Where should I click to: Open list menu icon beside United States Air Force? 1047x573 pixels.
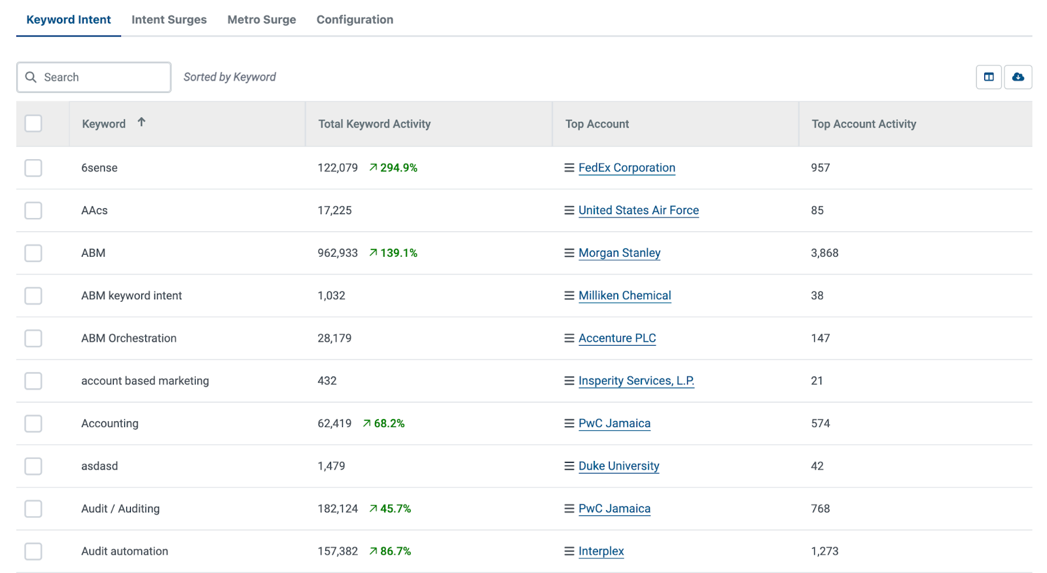point(569,210)
